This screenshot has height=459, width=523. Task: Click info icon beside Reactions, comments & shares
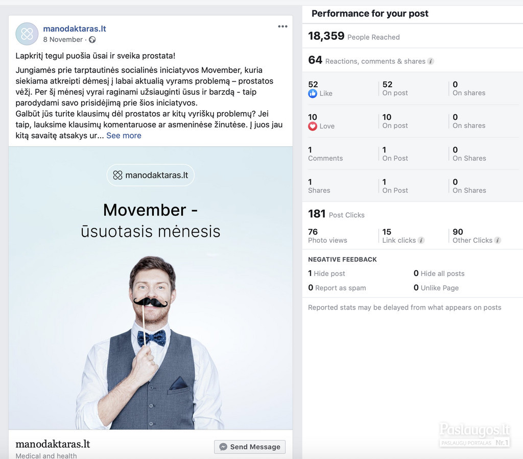click(431, 61)
